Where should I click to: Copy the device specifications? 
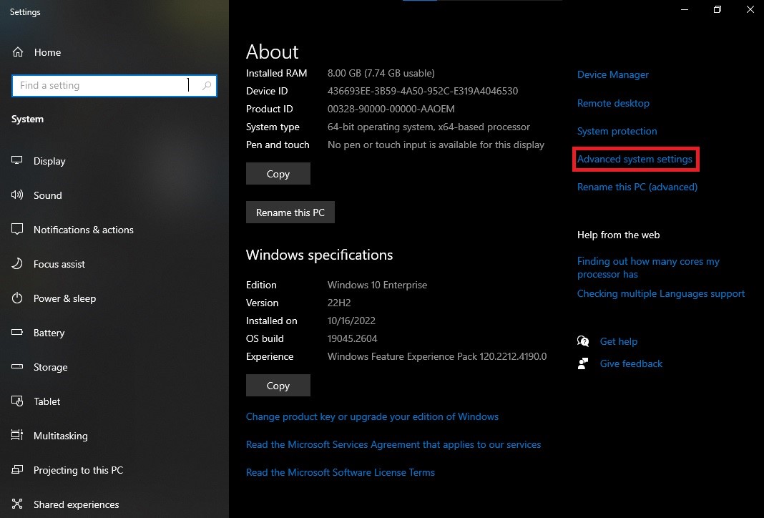(x=278, y=174)
